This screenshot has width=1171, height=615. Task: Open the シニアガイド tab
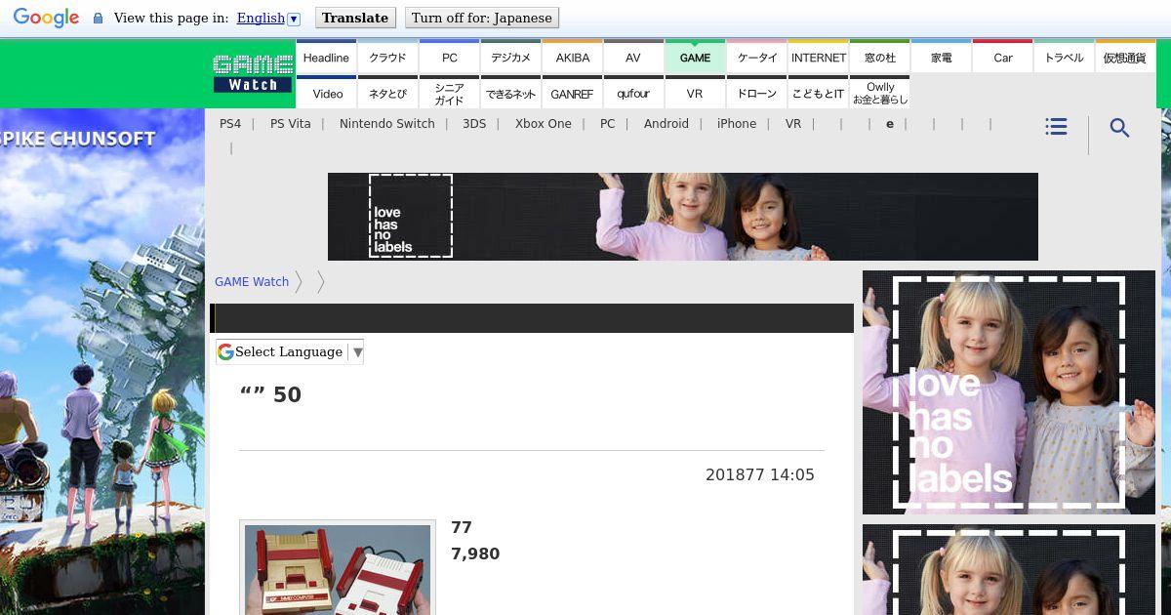point(449,93)
